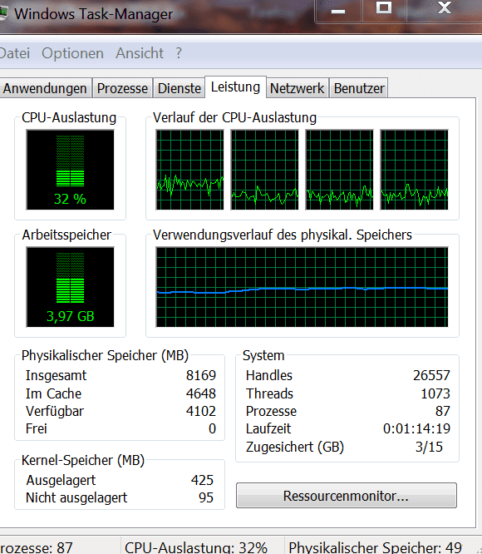The image size is (482, 554).
Task: Select the second CPU core history graph
Action: (264, 170)
